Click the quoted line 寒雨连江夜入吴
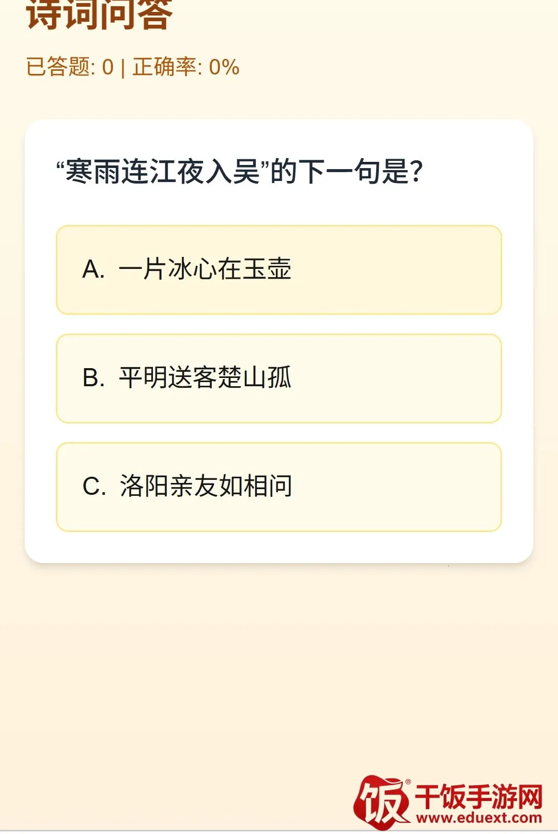The width and height of the screenshot is (558, 834). pos(163,172)
